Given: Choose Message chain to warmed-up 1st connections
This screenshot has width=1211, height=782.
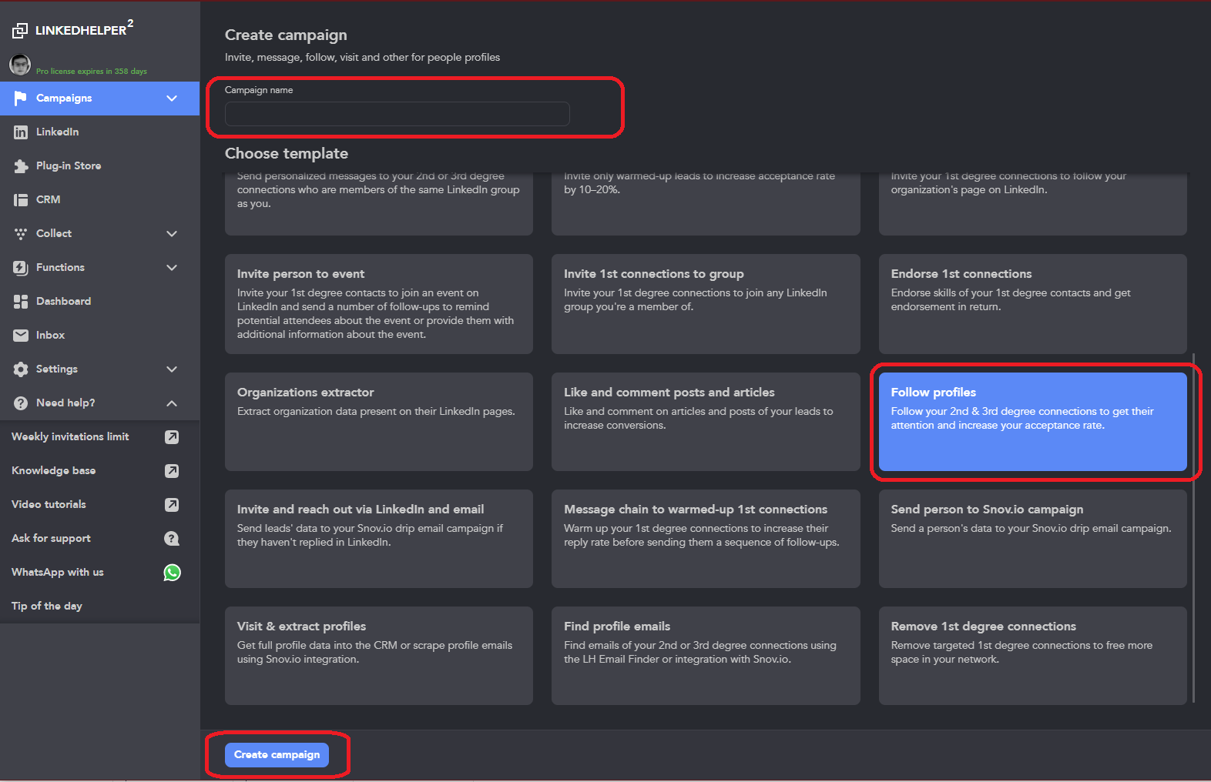Looking at the screenshot, I should click(706, 539).
